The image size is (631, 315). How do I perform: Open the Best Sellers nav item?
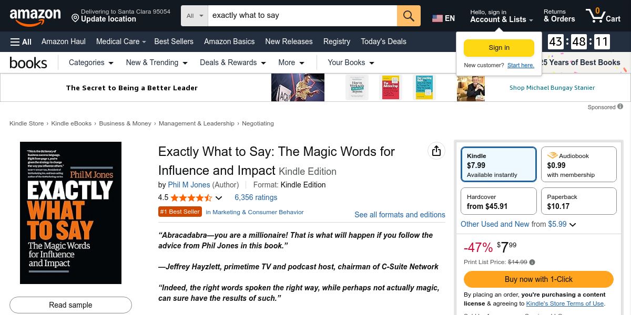174,41
